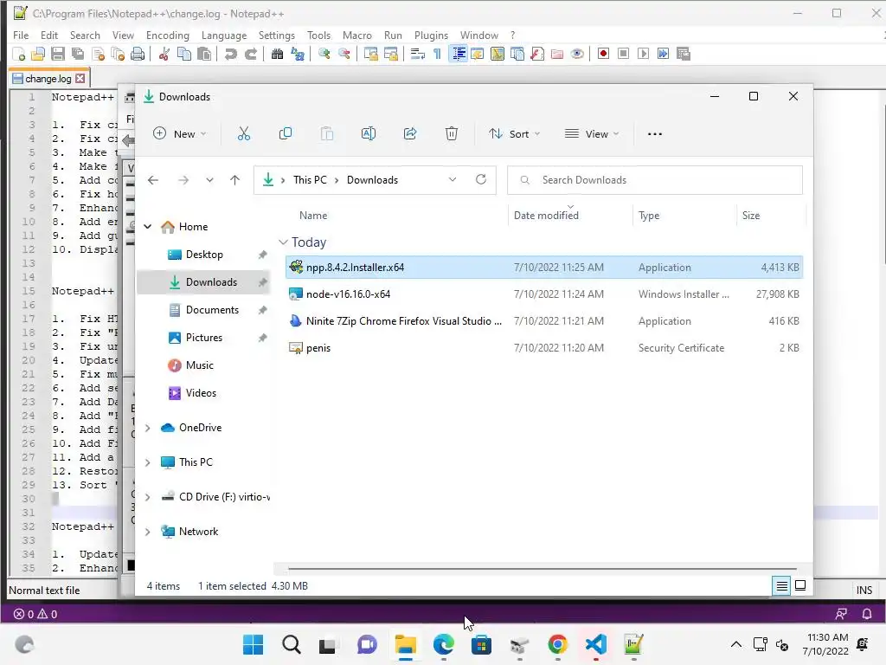The height and width of the screenshot is (665, 886).
Task: Click the Rename icon in Explorer toolbar
Action: pyautogui.click(x=369, y=134)
